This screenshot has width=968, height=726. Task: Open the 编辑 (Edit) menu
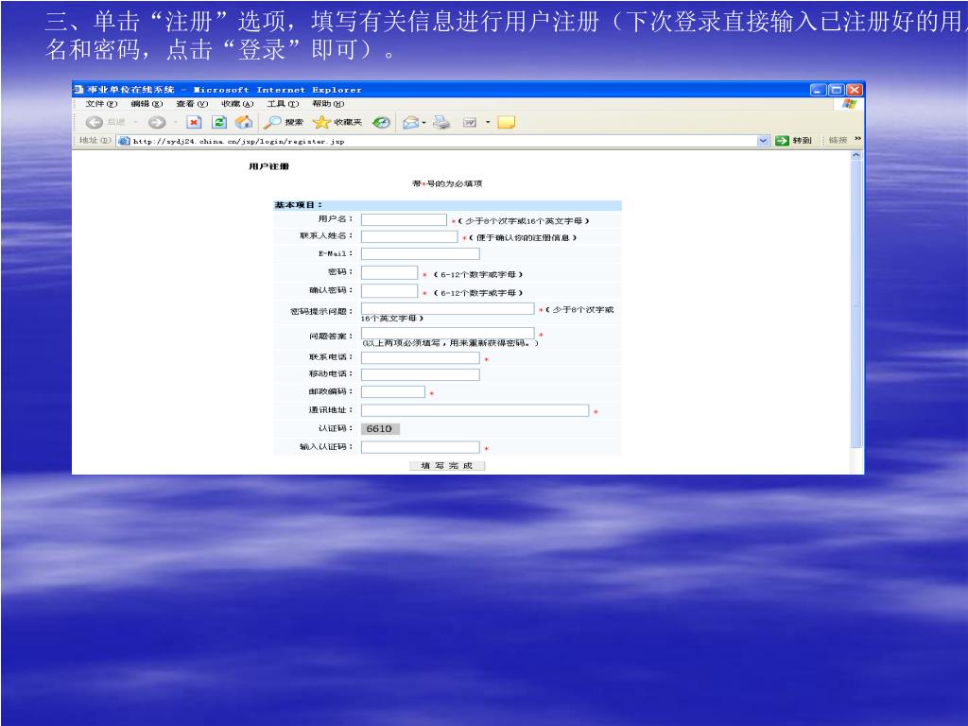click(x=147, y=104)
